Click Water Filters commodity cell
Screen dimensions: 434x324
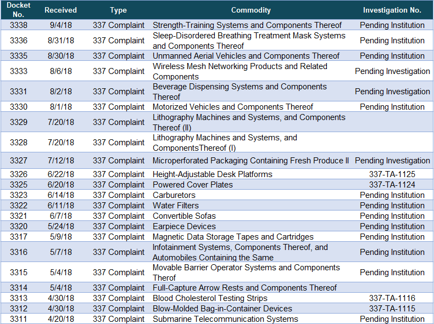pos(176,206)
